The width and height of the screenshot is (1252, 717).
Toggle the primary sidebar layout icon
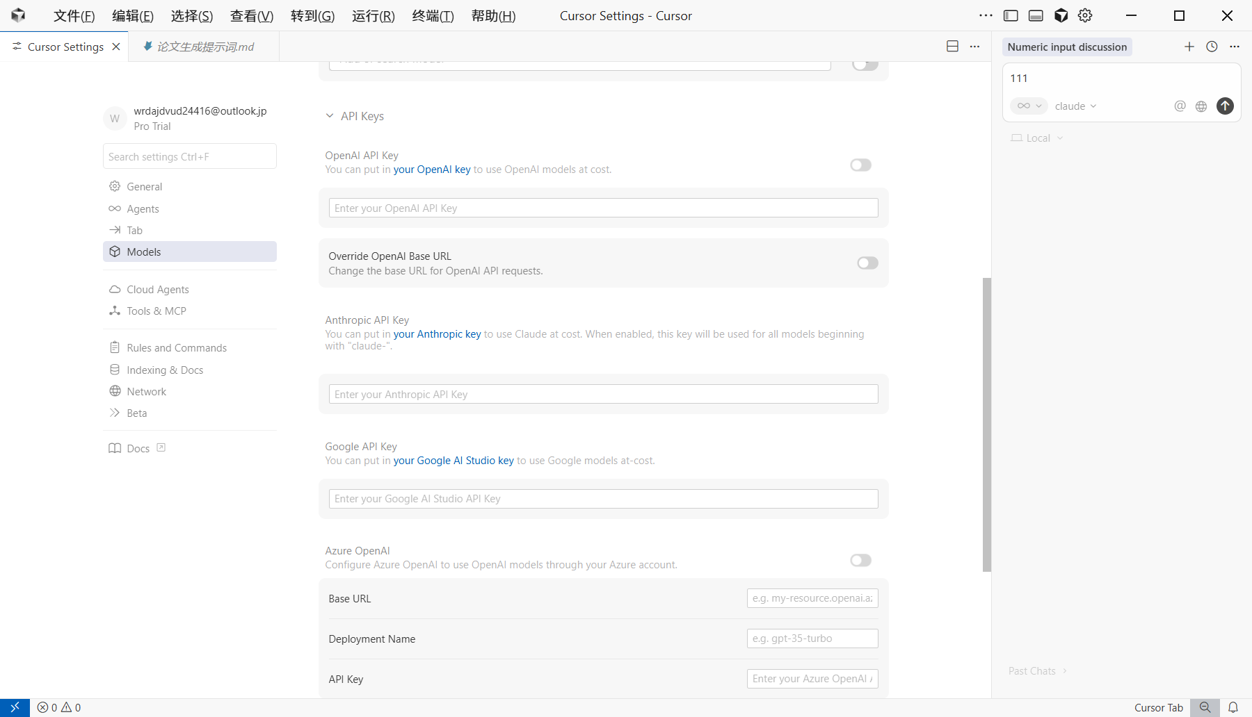[x=1011, y=15]
